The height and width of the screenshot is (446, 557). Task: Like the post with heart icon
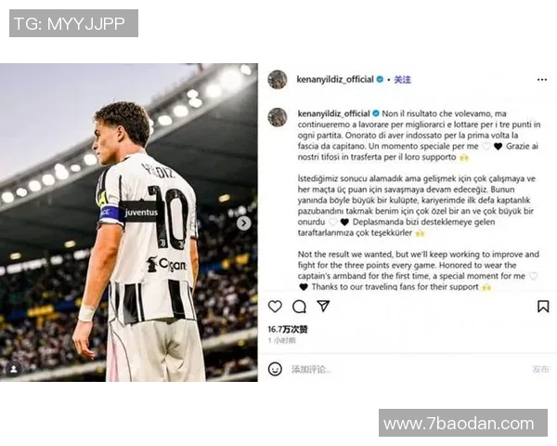(275, 307)
